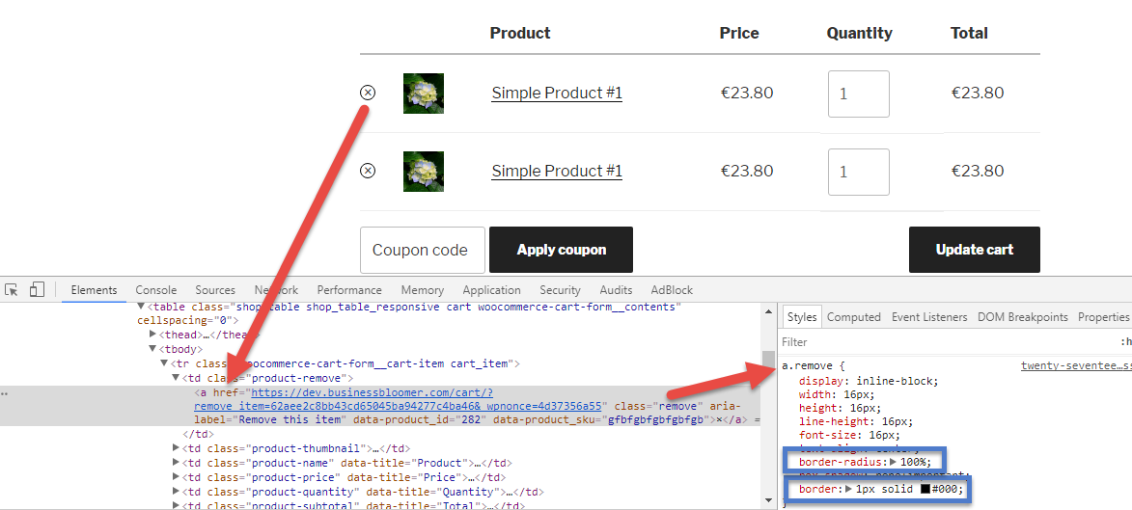
Task: Collapse the tbody element node
Action: click(152, 349)
